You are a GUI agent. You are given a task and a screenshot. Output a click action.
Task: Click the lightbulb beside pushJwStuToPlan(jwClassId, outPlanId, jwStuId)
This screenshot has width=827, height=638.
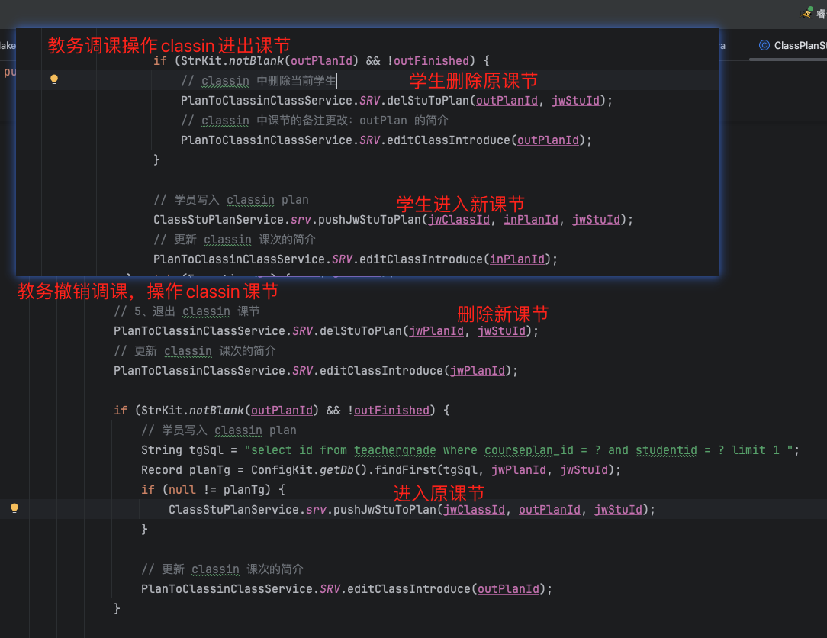point(14,509)
